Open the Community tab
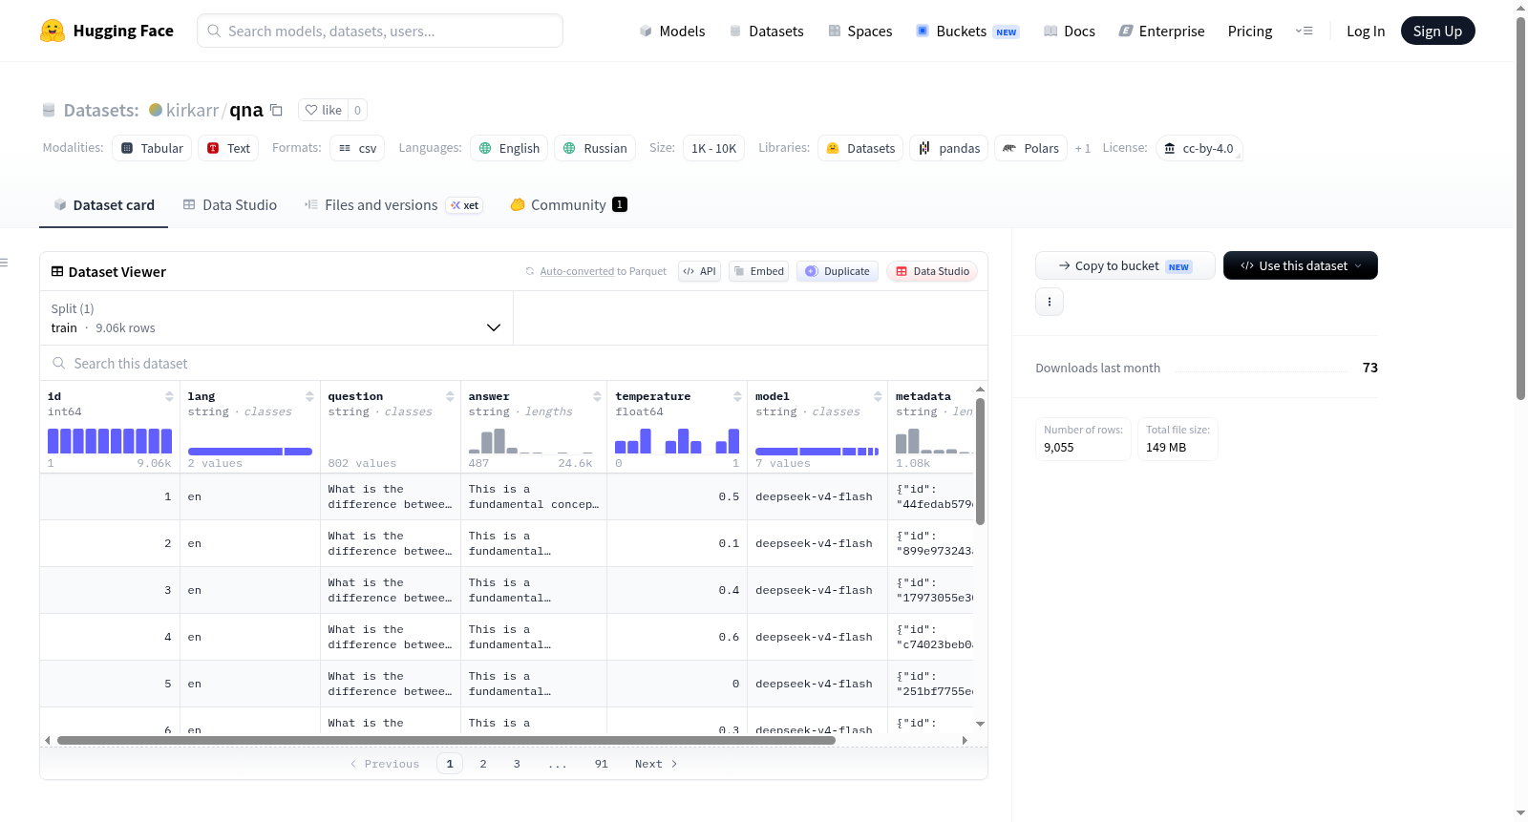The height and width of the screenshot is (822, 1528). click(568, 204)
